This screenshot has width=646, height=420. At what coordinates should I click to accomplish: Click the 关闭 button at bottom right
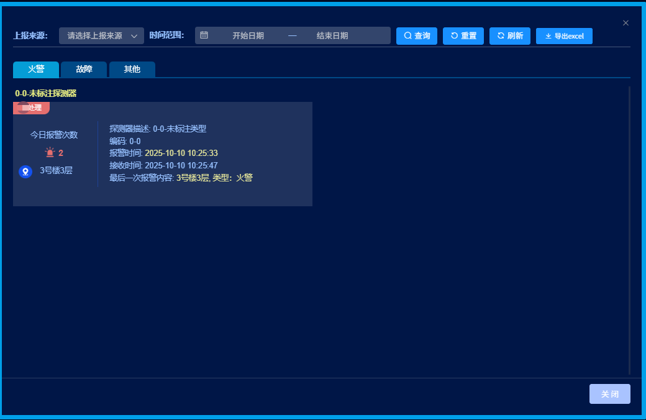click(609, 394)
